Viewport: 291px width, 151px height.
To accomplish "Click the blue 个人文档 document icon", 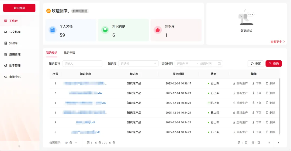I will tap(53, 30).
